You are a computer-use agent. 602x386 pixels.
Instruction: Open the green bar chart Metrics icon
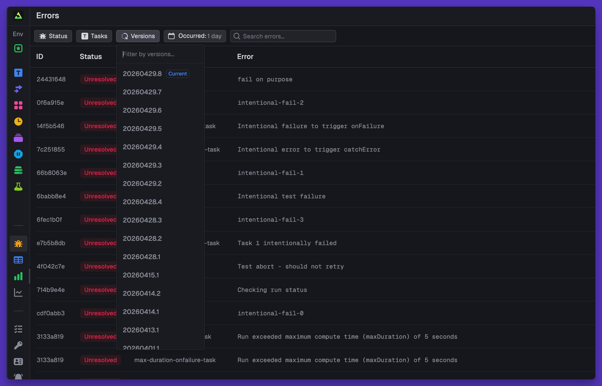[18, 276]
